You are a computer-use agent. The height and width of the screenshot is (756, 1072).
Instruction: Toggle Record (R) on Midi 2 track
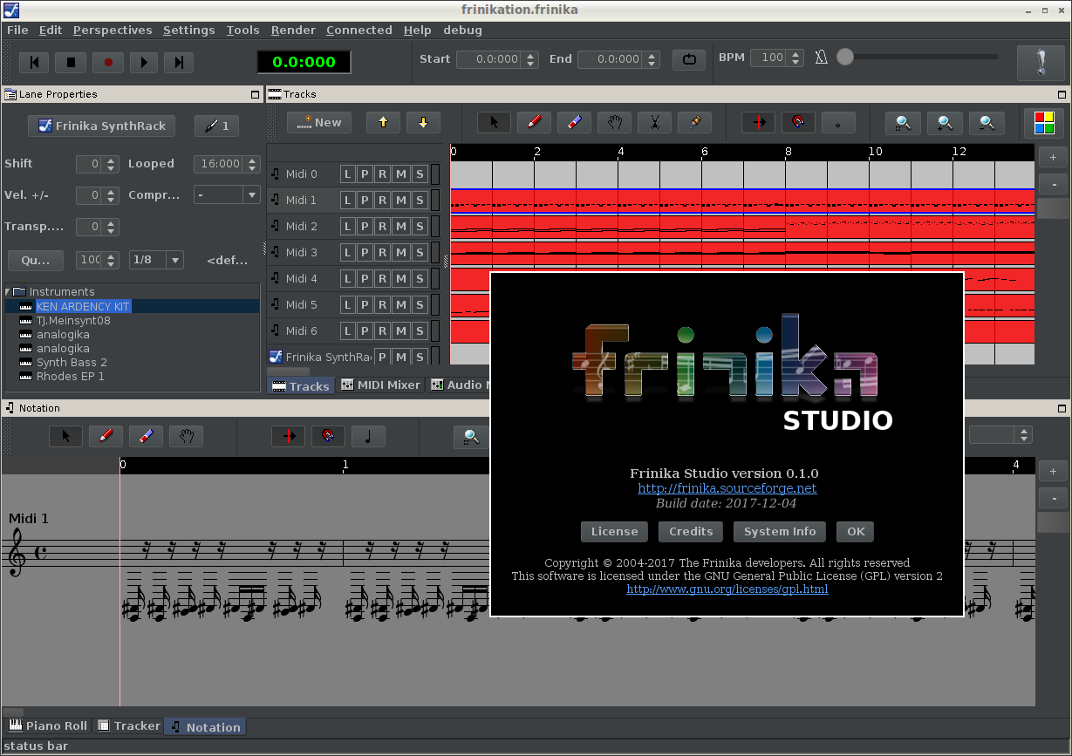click(383, 226)
